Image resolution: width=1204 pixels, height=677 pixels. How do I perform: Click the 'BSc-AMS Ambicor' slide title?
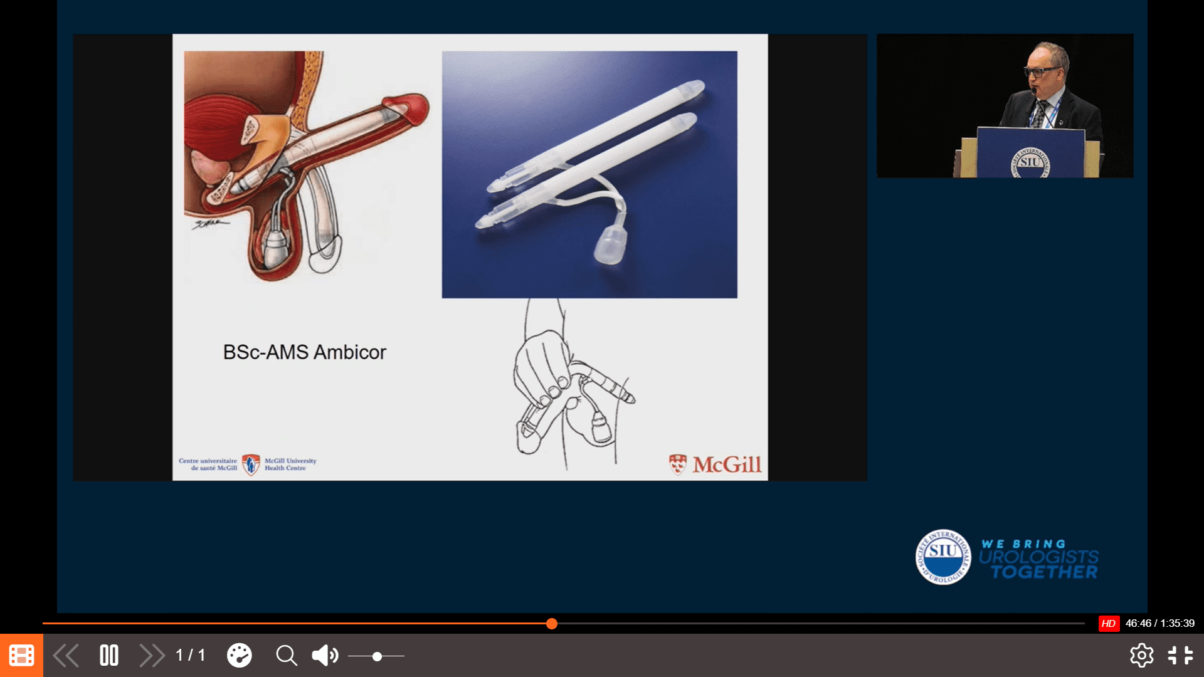(305, 352)
